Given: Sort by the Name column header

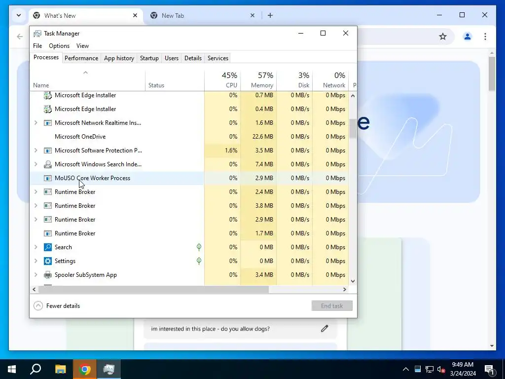Looking at the screenshot, I should [87, 80].
